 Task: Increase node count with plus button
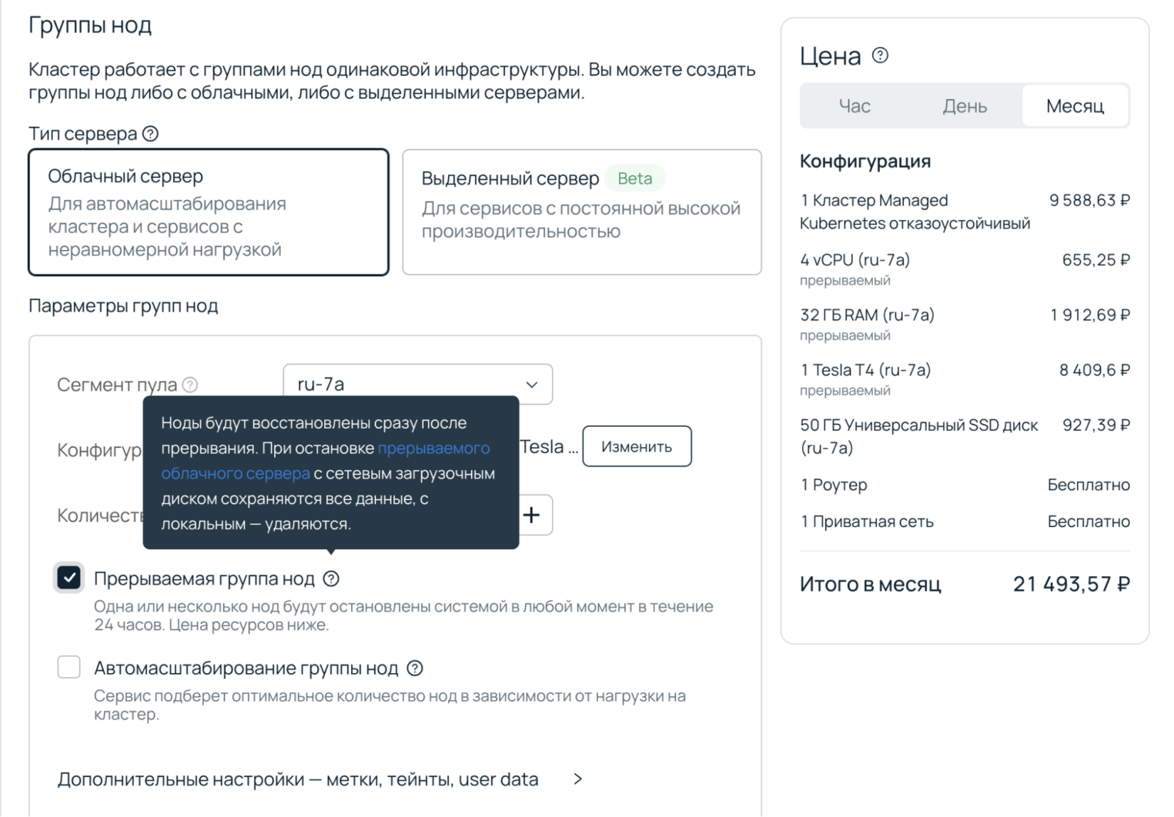point(531,515)
